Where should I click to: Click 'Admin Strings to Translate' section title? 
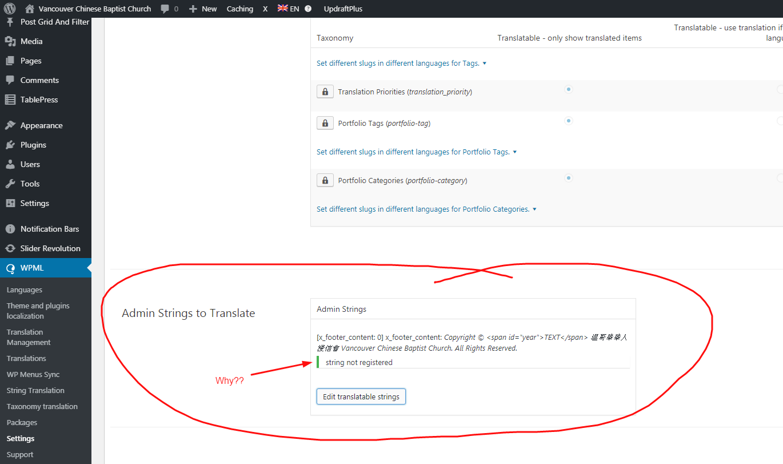tap(189, 313)
